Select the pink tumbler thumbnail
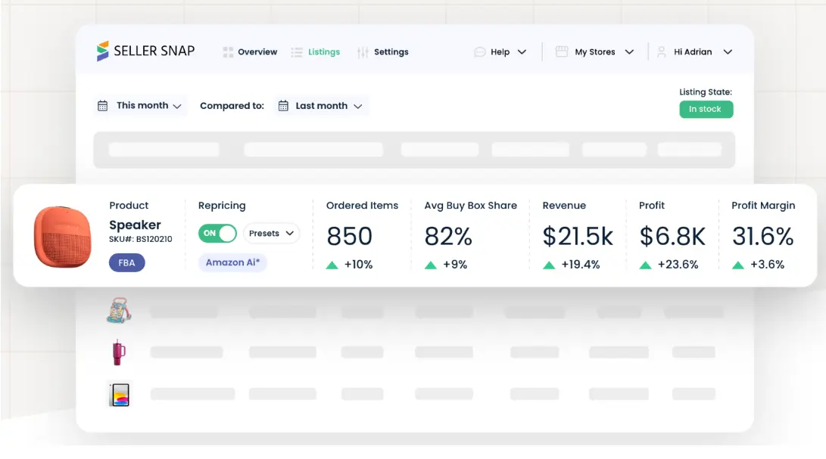The width and height of the screenshot is (826, 459). [x=119, y=352]
